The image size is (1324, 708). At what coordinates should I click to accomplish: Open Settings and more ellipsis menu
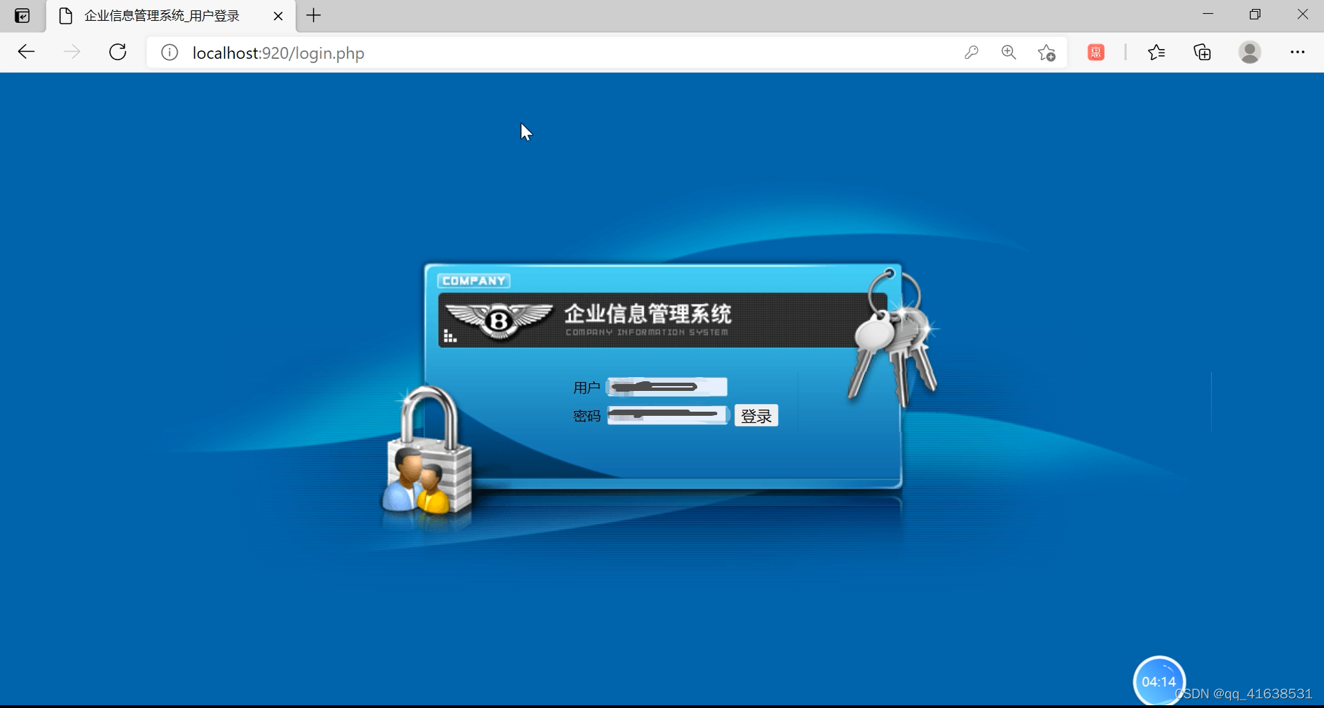click(x=1297, y=52)
